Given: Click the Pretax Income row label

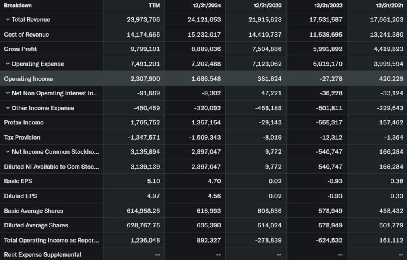Looking at the screenshot, I should point(24,122).
